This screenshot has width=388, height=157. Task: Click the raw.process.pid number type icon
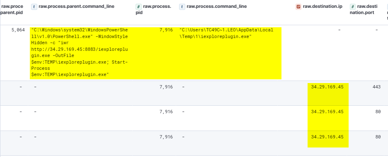click(x=138, y=7)
